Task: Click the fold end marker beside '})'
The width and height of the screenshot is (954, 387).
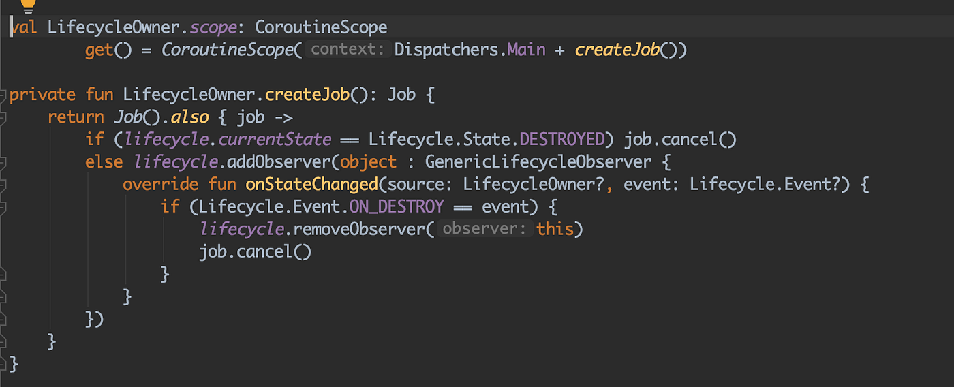Action: pos(3,319)
